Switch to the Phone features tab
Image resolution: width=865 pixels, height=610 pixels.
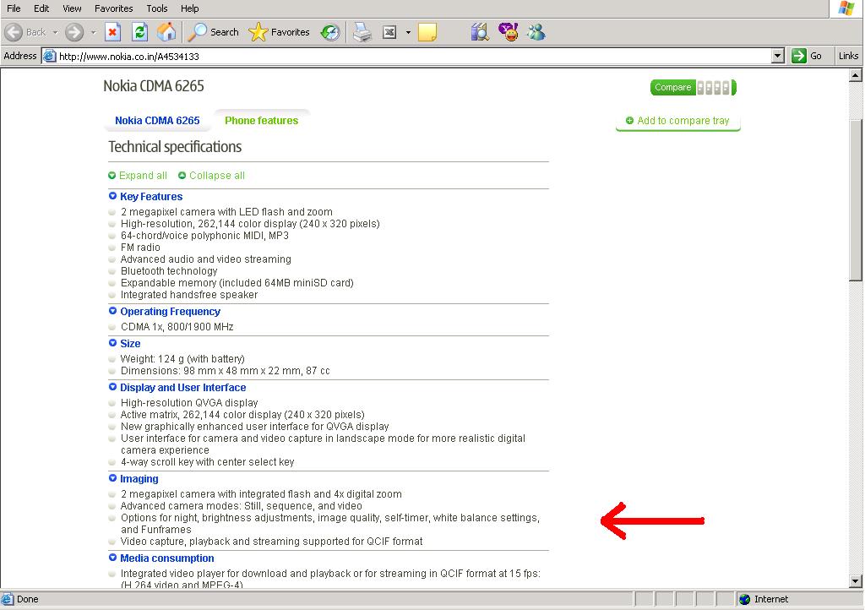(x=262, y=120)
